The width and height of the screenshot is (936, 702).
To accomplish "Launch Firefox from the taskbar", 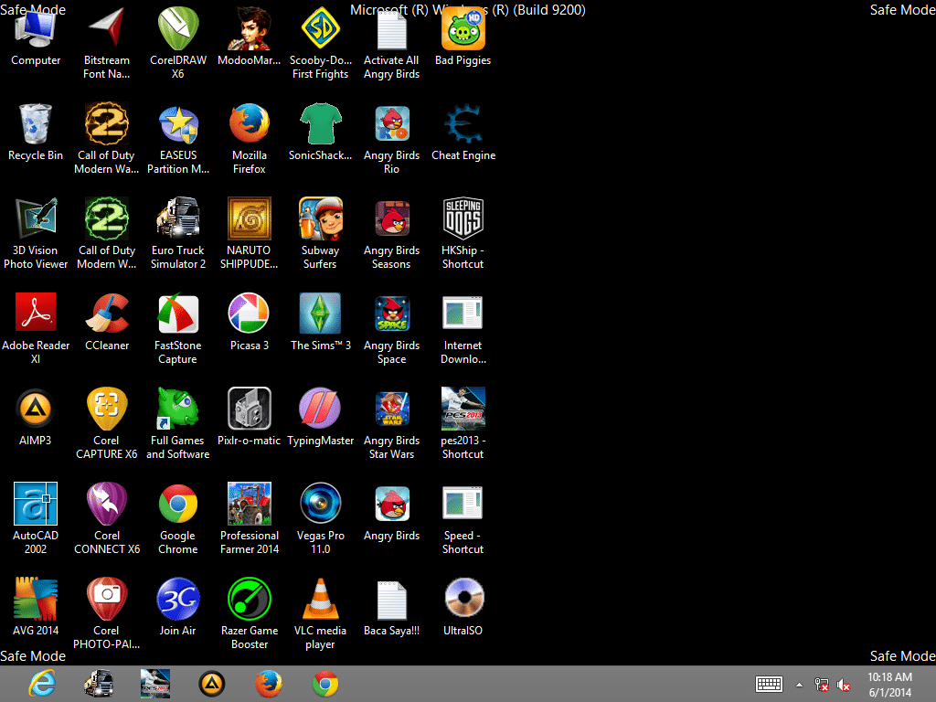I will 269,684.
